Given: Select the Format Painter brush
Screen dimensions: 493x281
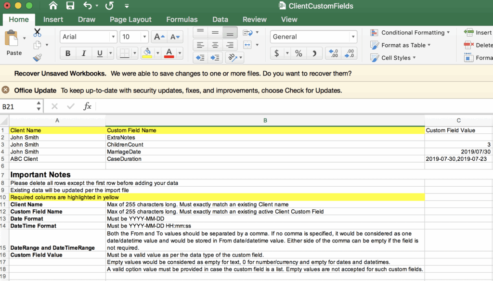Looking at the screenshot, I should click(38, 58).
